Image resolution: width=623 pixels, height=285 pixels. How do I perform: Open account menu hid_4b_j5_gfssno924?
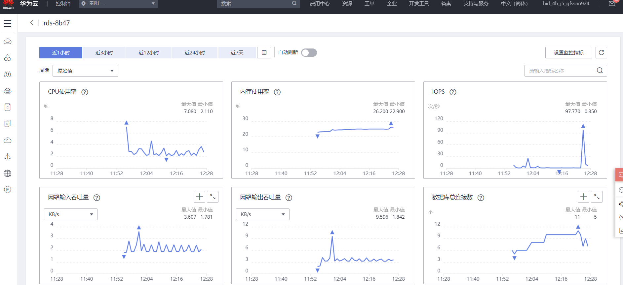(x=566, y=4)
